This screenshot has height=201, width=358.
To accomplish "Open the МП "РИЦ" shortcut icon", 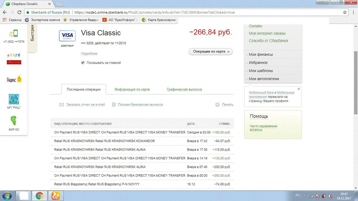I will 14,99.
